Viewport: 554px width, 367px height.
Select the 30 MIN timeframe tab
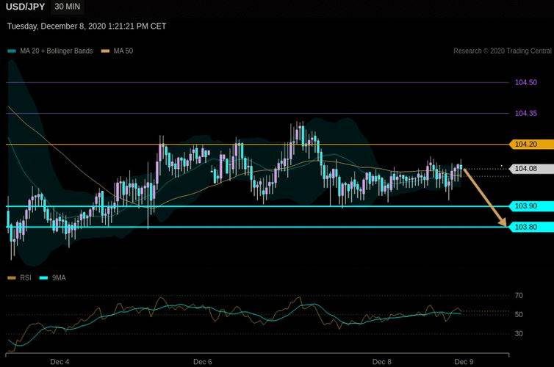pyautogui.click(x=68, y=7)
